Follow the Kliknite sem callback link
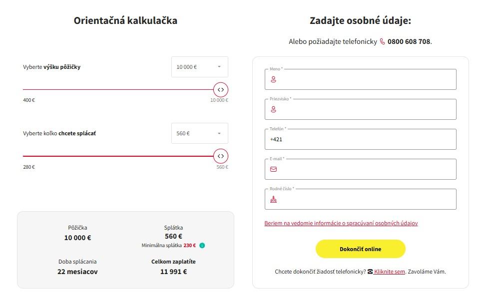 (389, 272)
